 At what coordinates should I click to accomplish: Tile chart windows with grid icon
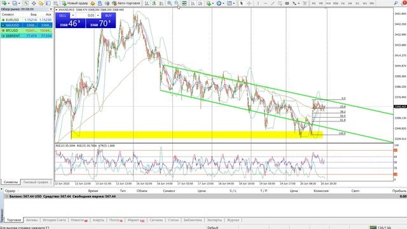click(x=184, y=3)
